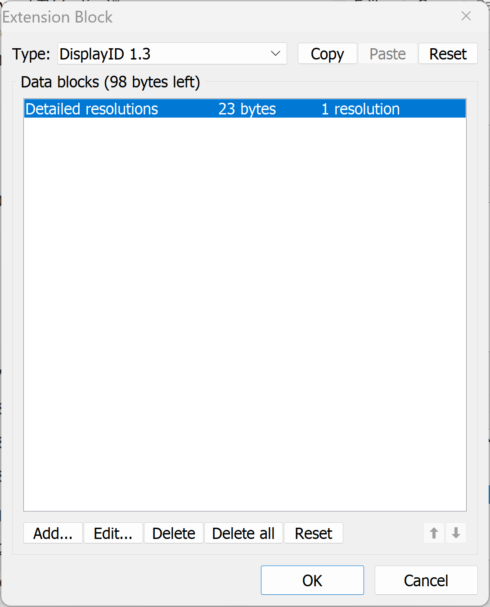The height and width of the screenshot is (607, 490).
Task: Delete all data blocks
Action: pyautogui.click(x=243, y=533)
